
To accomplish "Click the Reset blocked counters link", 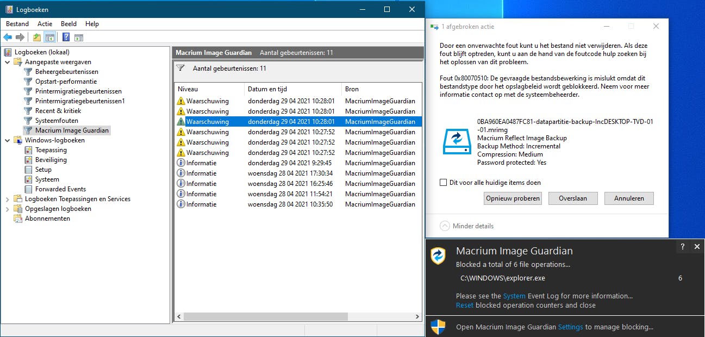I will (x=465, y=305).
